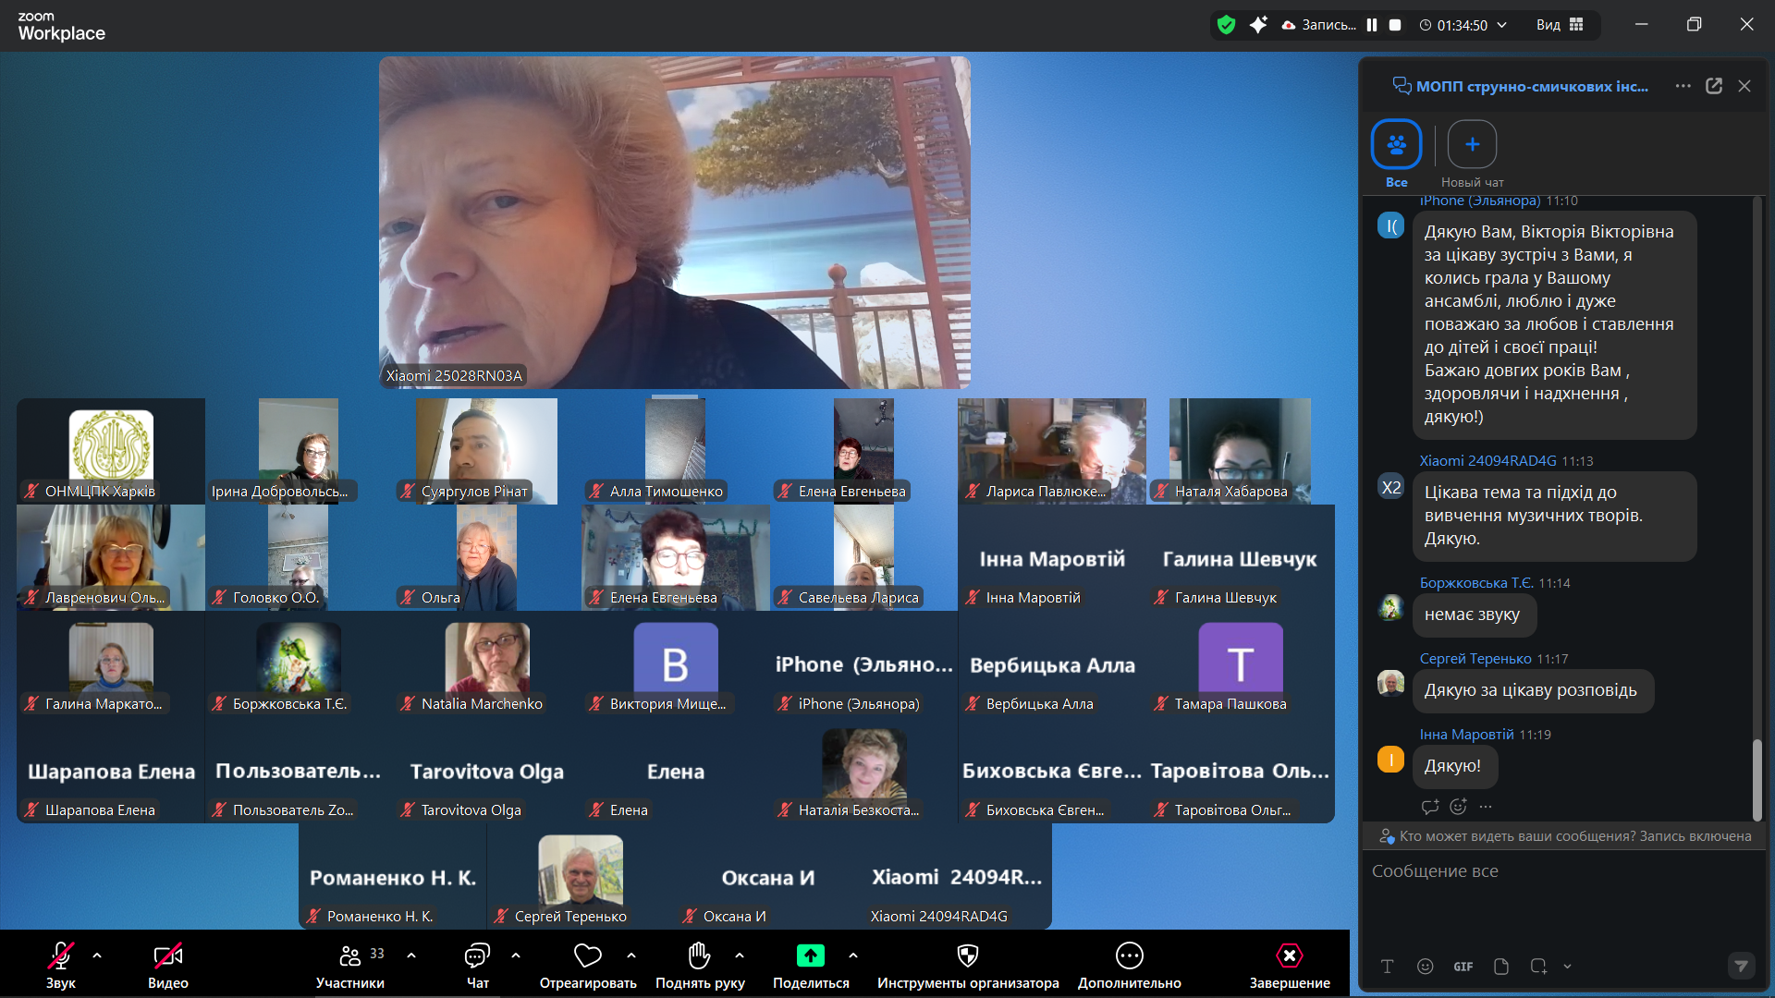Screen dimensions: 1775x998
Task: Expand the audio options arrow next to Звук
Action: (x=97, y=955)
